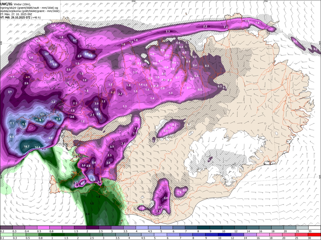Pick the bright red swatch in lower legend row
This screenshot has height=240, width=321.
[x=314, y=235]
